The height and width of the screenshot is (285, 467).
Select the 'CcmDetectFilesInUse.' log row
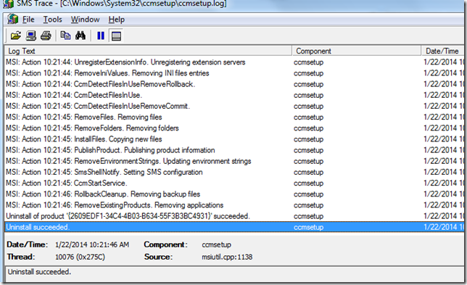pos(234,95)
